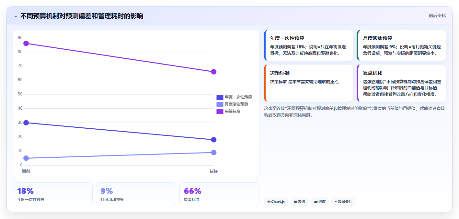Click the 月度滚动预算 info card heading

tap(377, 38)
